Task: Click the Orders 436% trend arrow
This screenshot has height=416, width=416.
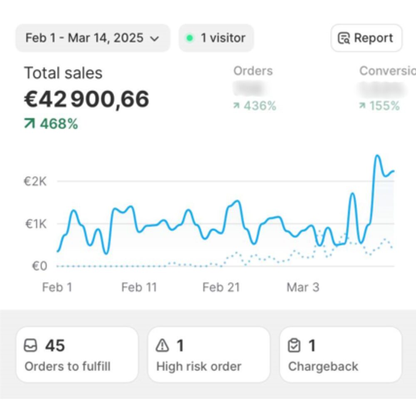Action: [236, 106]
